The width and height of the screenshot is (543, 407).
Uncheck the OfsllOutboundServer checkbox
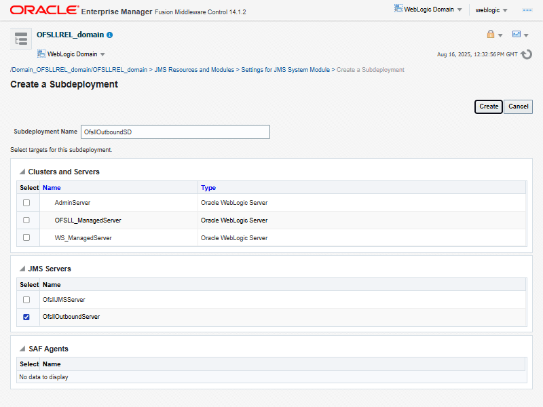click(26, 317)
